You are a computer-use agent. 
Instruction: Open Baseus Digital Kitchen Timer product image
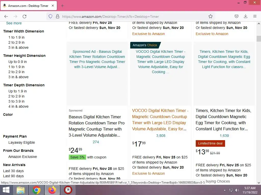[97, 74]
